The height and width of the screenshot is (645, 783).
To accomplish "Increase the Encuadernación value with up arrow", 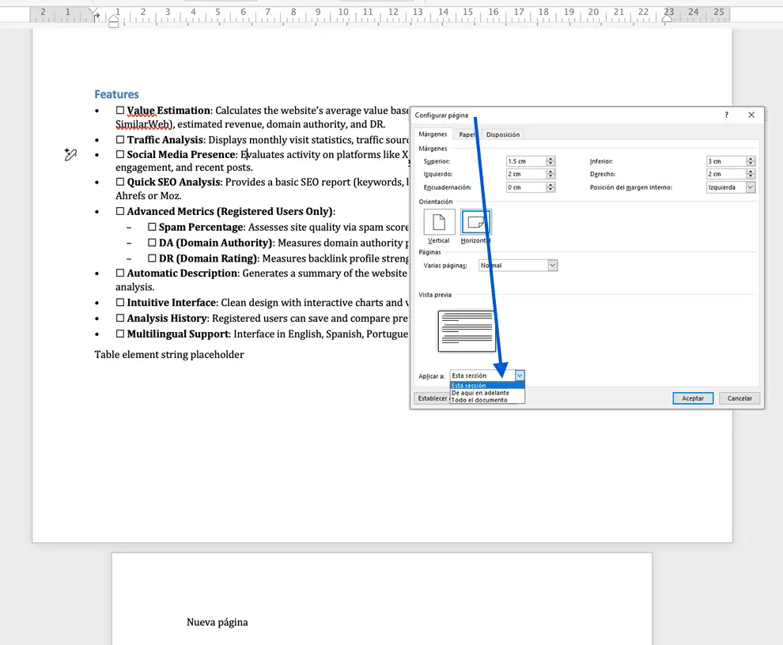I will pyautogui.click(x=550, y=185).
